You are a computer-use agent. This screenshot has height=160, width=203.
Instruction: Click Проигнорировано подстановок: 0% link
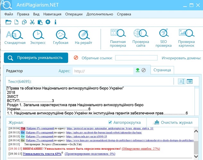[90, 154]
